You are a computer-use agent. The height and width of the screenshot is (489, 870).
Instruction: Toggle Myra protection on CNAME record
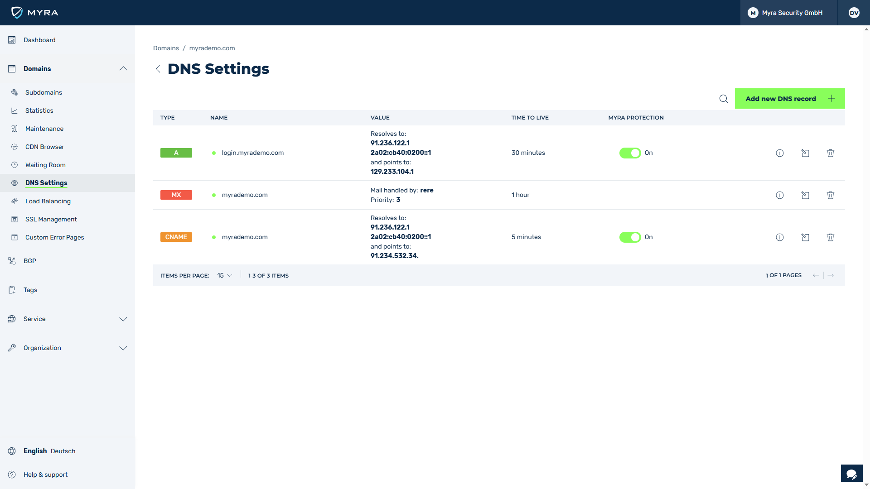[x=630, y=237]
